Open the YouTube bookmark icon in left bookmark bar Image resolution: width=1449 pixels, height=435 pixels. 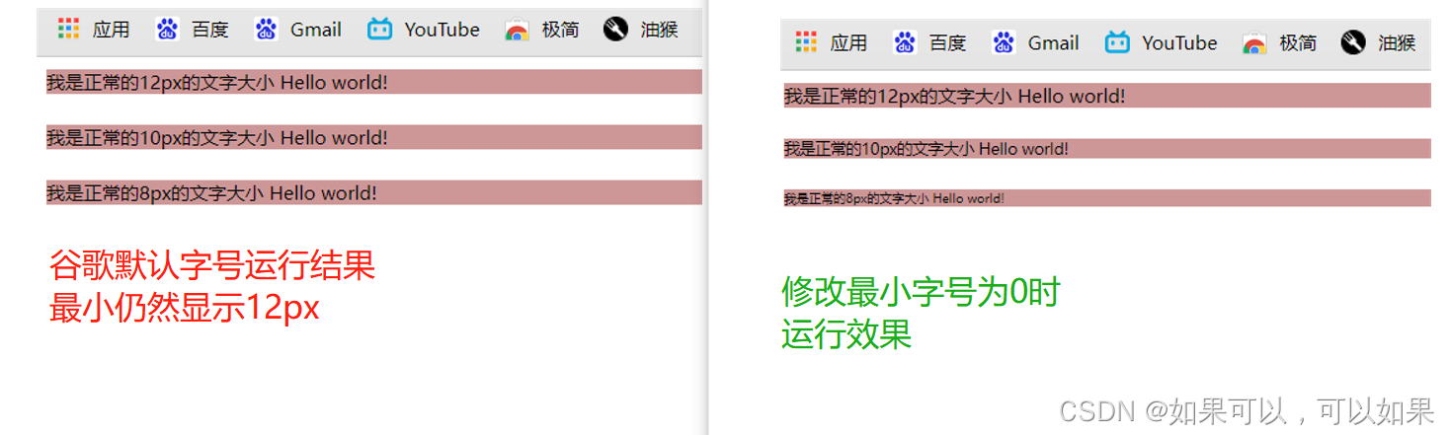[x=379, y=30]
